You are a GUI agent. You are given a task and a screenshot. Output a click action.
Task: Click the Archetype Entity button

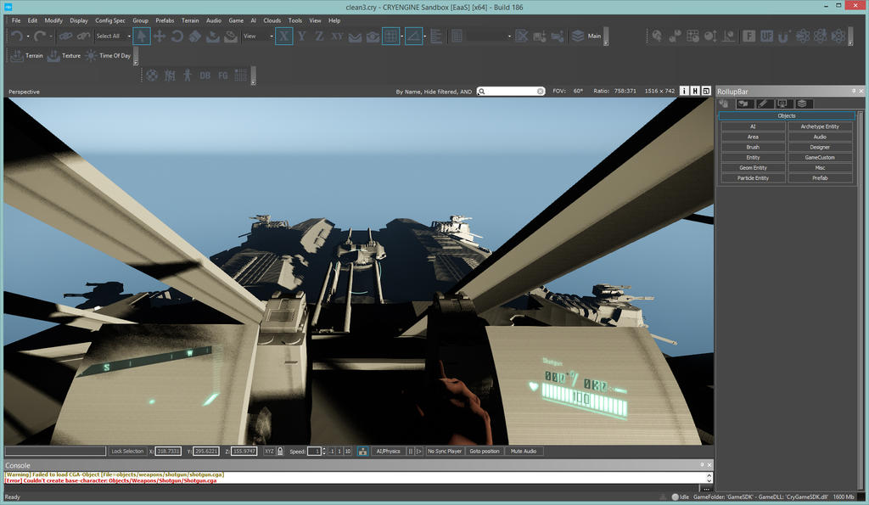pyautogui.click(x=820, y=126)
